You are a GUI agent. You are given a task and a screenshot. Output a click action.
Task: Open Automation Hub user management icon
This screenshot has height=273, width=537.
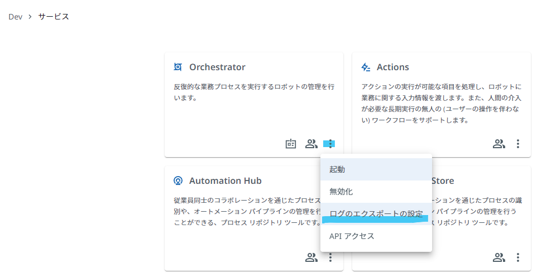point(311,257)
